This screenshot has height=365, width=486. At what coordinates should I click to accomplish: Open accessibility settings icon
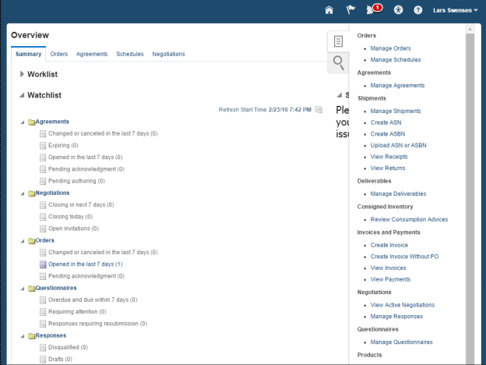coord(398,10)
